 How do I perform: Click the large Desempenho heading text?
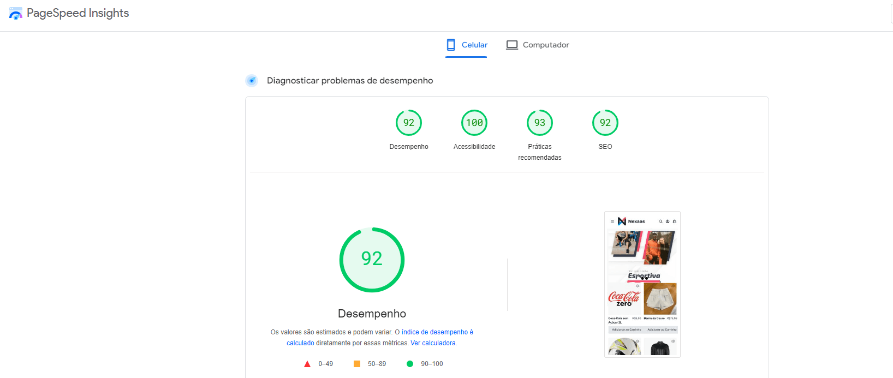tap(372, 314)
